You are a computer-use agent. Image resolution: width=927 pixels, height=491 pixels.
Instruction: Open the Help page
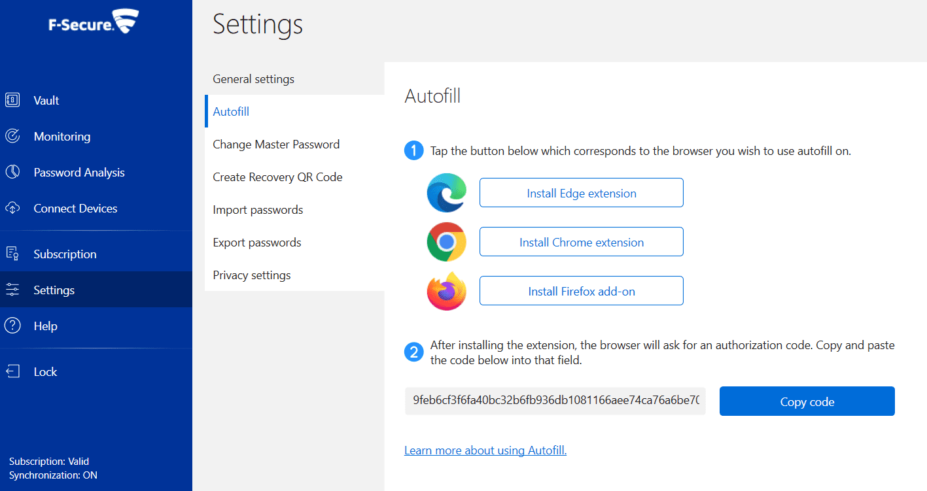96,326
